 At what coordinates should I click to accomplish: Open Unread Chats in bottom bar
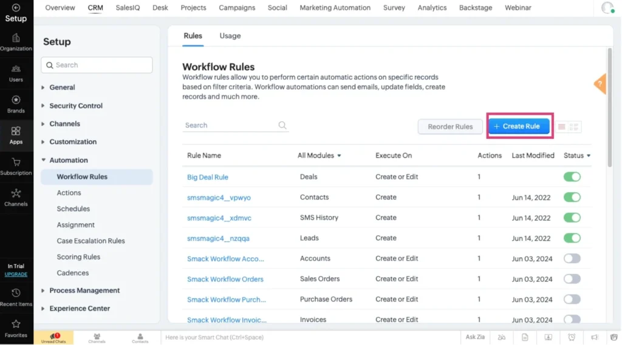pyautogui.click(x=53, y=338)
